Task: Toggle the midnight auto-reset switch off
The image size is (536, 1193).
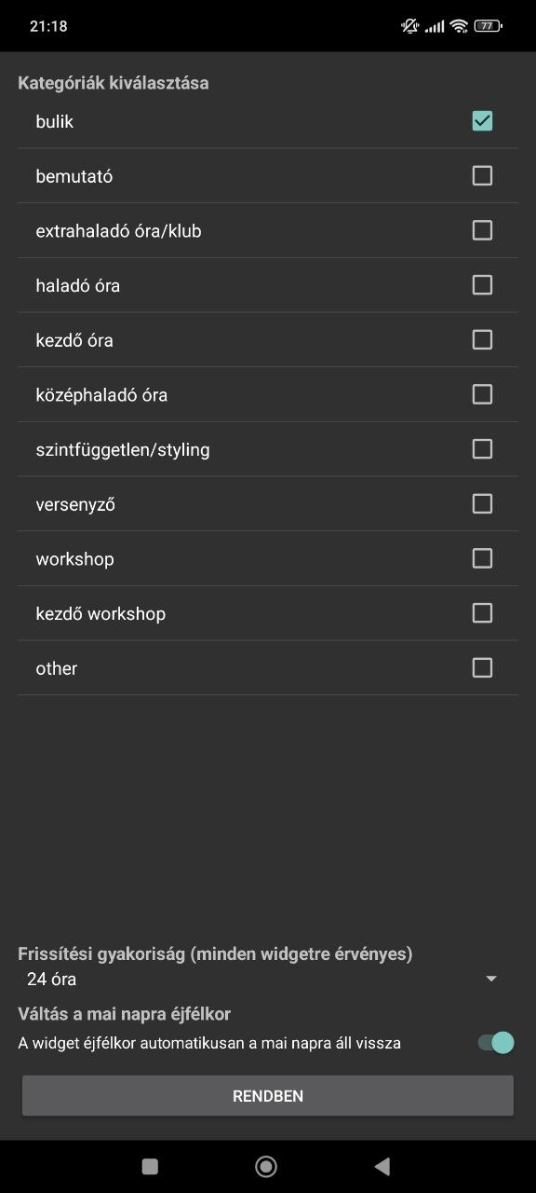Action: tap(496, 1043)
